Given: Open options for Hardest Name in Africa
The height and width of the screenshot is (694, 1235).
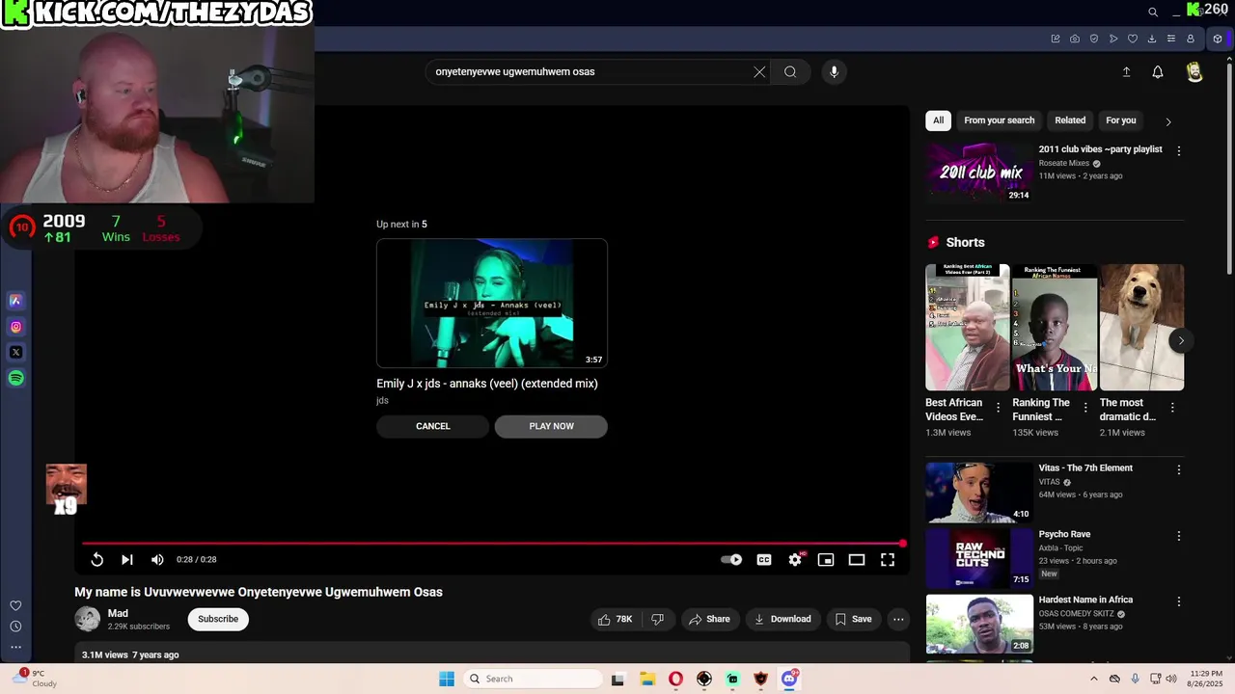Looking at the screenshot, I should click(x=1178, y=601).
